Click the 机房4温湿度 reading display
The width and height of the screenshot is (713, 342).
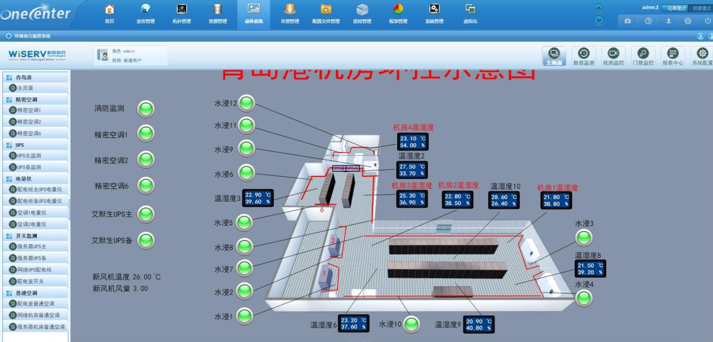pos(413,142)
